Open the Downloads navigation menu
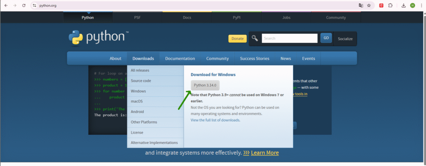 [x=143, y=59]
